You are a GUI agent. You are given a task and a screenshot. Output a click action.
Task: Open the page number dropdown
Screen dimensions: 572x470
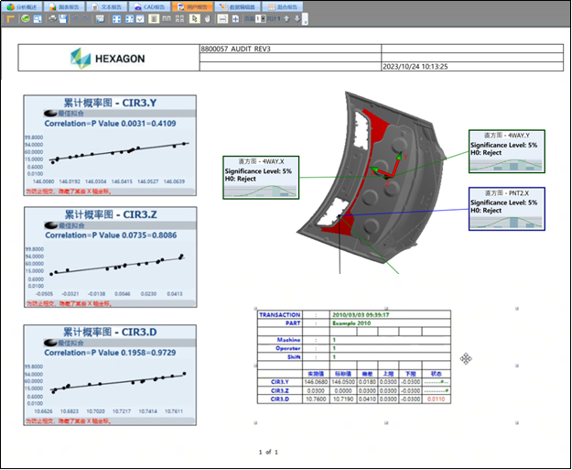coord(261,19)
